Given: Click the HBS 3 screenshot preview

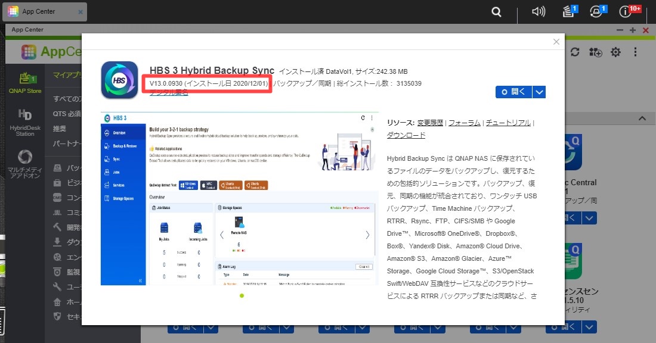Looking at the screenshot, I should 240,199.
